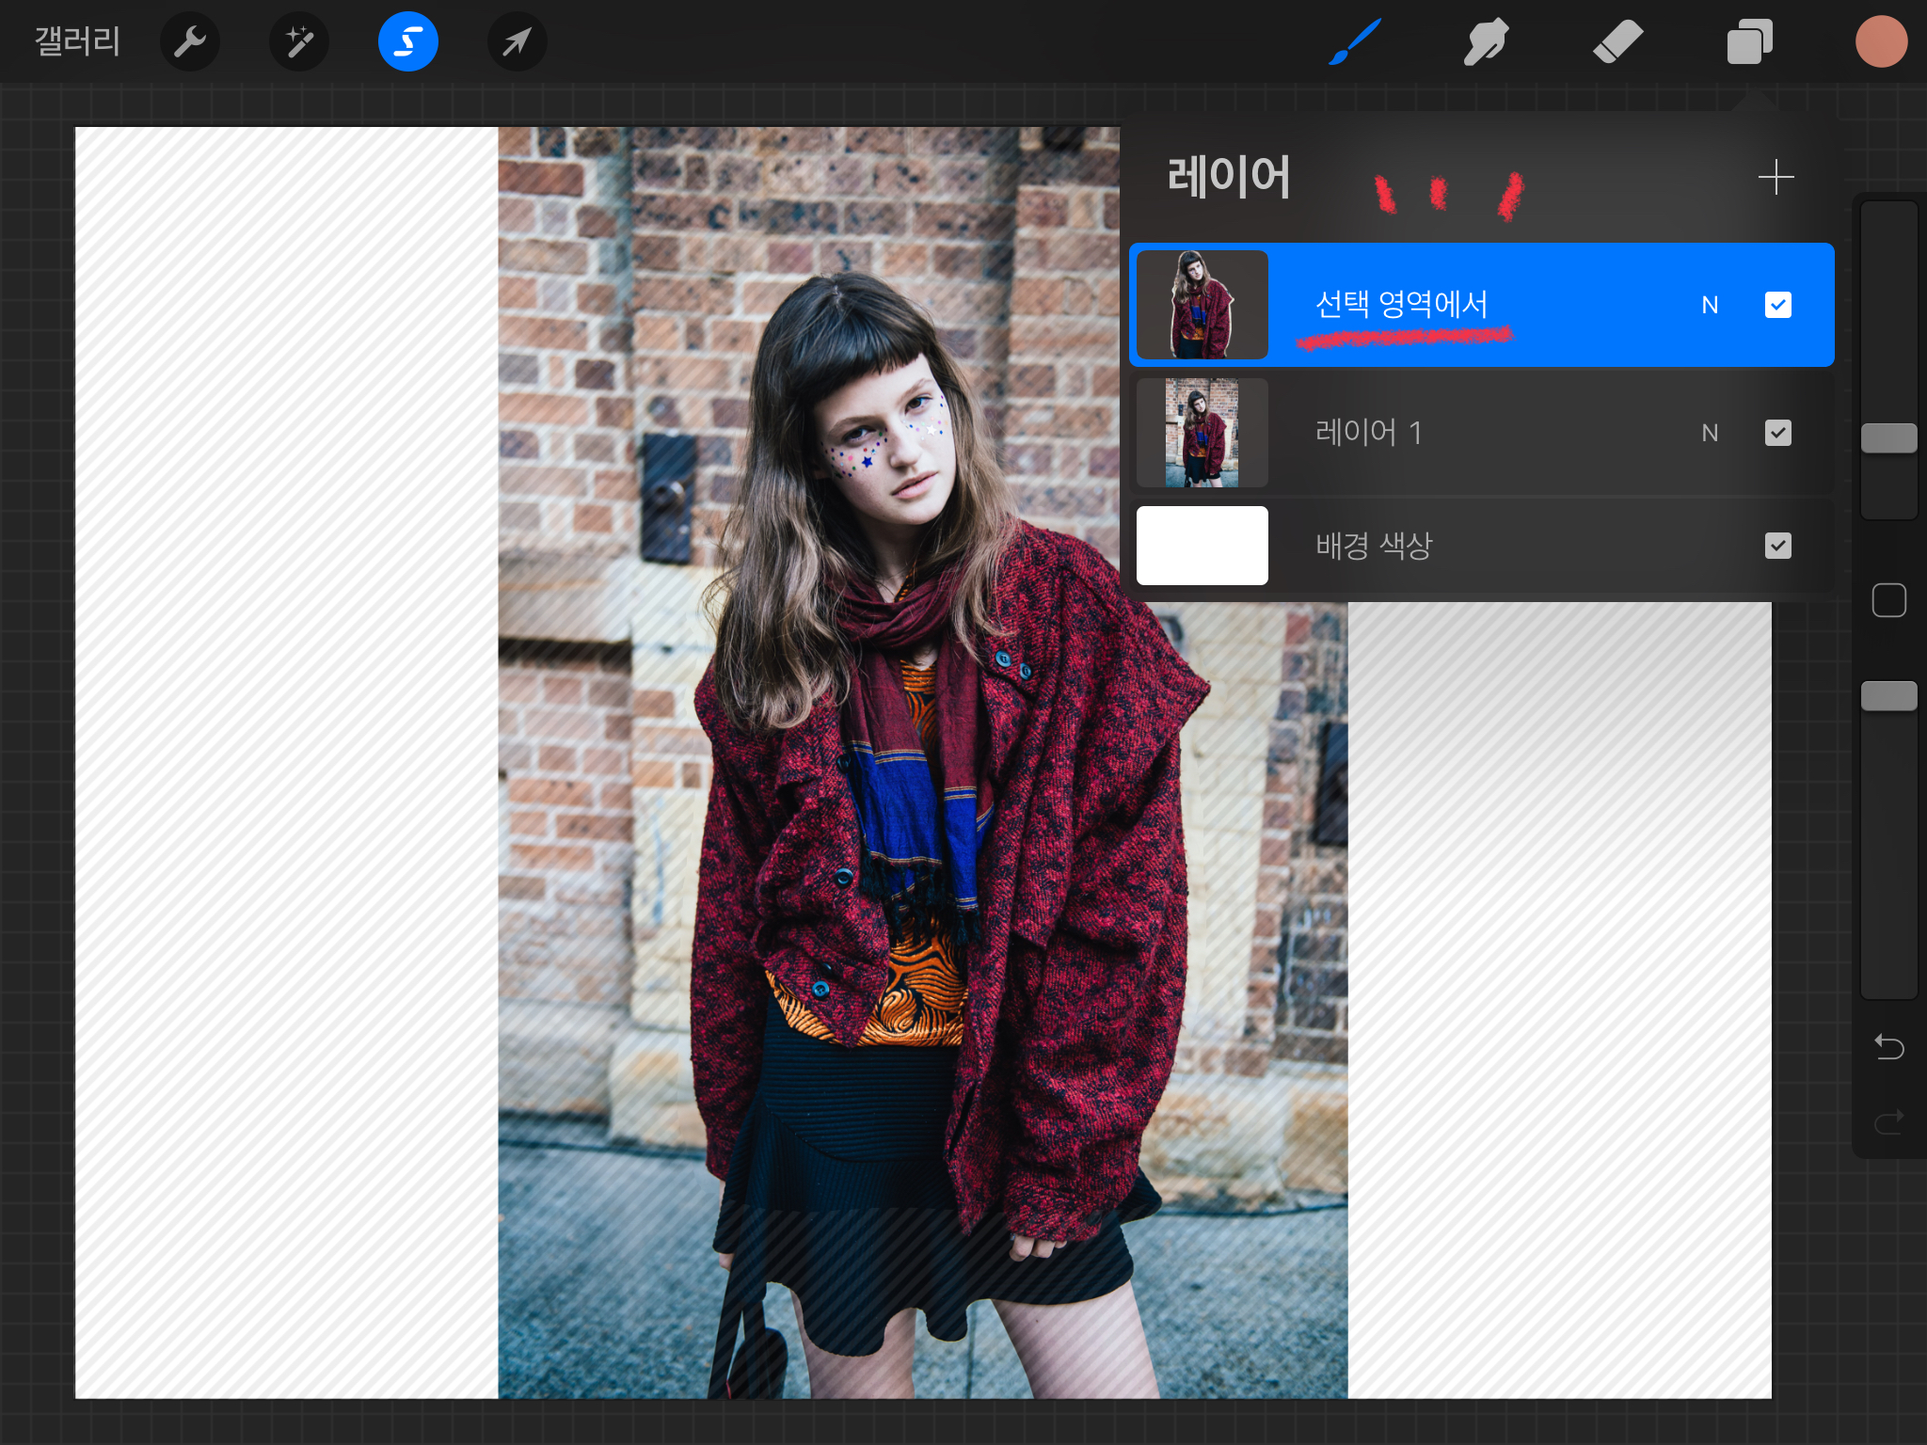Toggle visibility of 레이어 1
Image resolution: width=1927 pixels, height=1445 pixels.
click(x=1777, y=433)
